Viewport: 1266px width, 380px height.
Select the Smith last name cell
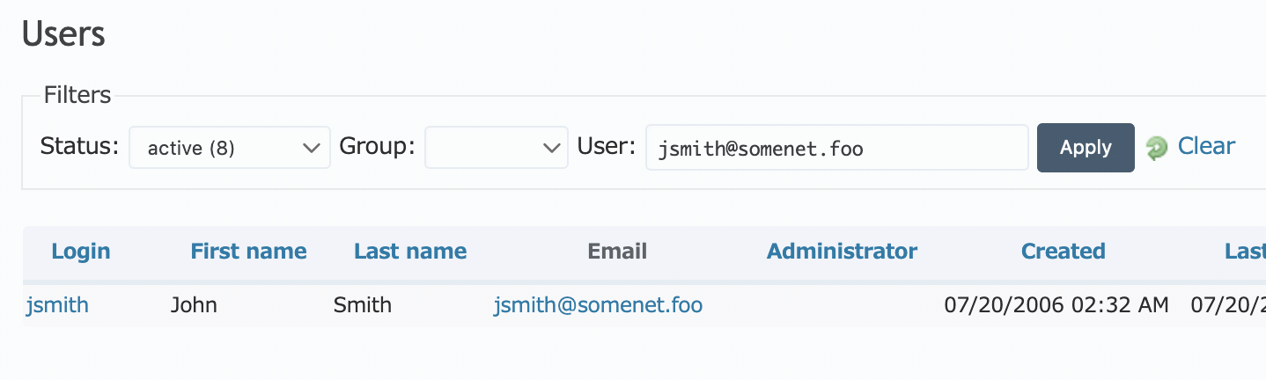tap(363, 305)
